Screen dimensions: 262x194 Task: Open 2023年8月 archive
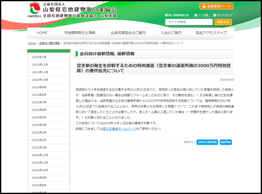click(48, 95)
